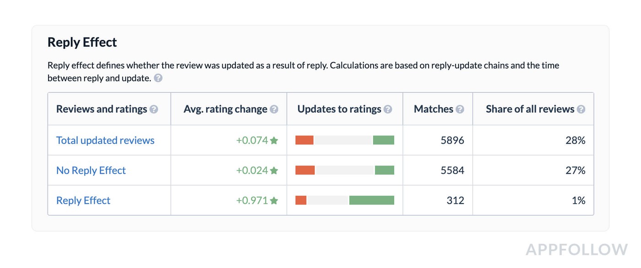The height and width of the screenshot is (268, 641).
Task: Click star icon in Total updated reviews row
Action: click(x=274, y=140)
